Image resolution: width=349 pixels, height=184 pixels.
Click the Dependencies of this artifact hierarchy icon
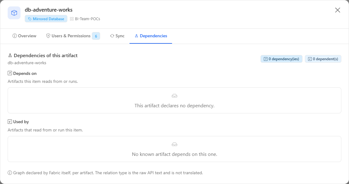[x=10, y=56]
